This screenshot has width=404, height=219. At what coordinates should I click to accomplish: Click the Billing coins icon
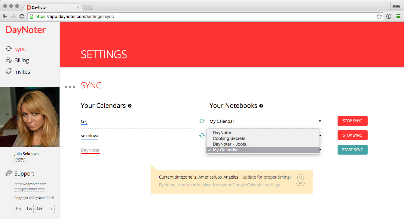tap(9, 60)
